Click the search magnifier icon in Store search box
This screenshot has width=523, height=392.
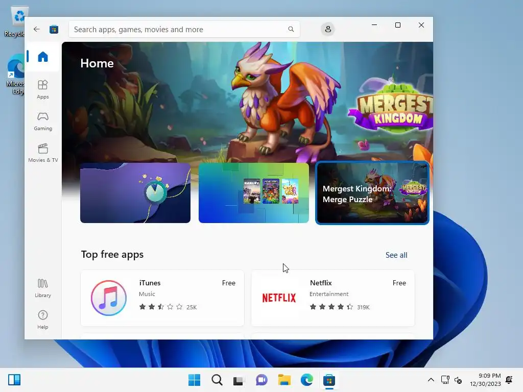click(x=291, y=29)
